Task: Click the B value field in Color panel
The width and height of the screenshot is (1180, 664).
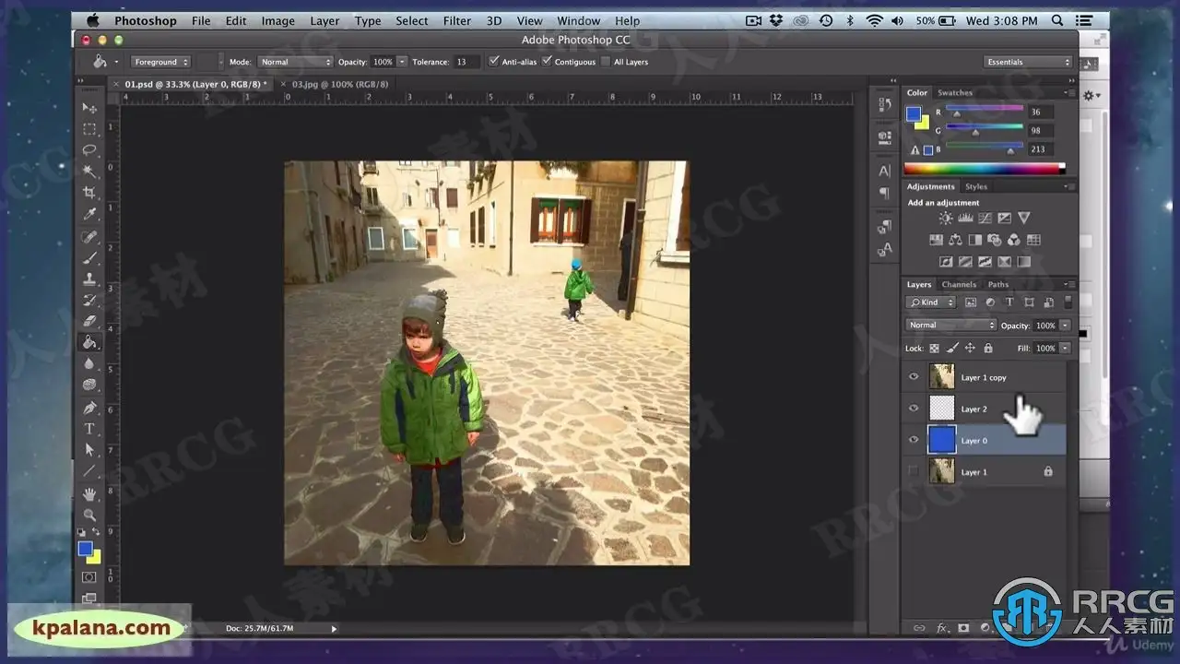Action: tap(1041, 149)
